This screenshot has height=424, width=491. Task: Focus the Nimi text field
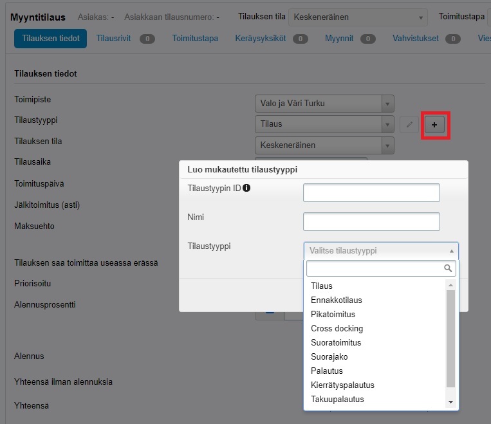[x=371, y=222]
